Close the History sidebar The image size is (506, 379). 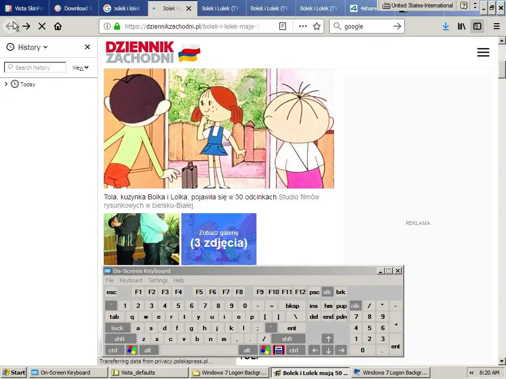tap(87, 47)
